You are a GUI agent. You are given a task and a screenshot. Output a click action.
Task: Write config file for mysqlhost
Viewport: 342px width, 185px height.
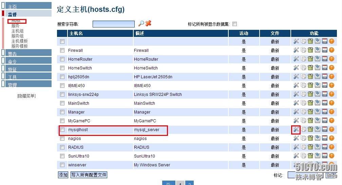tap(325, 129)
